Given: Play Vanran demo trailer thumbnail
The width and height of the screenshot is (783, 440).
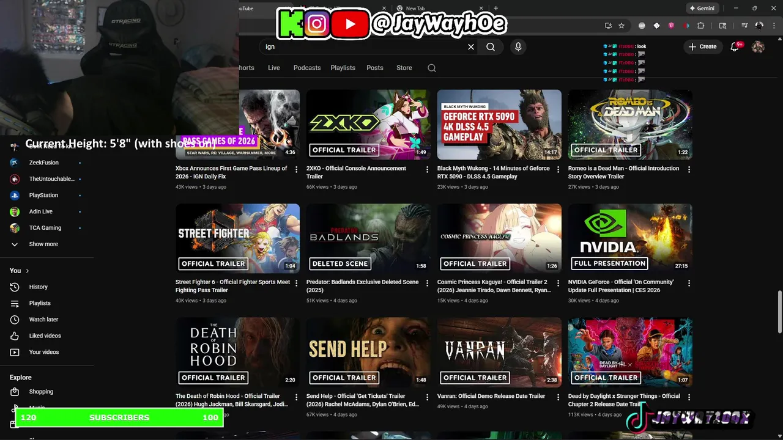Looking at the screenshot, I should click(499, 352).
